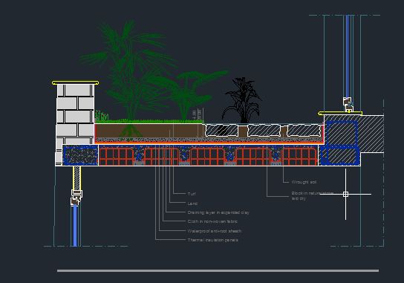Click the grey horizontal bar at the bottom
The width and height of the screenshot is (404, 283).
218,270
